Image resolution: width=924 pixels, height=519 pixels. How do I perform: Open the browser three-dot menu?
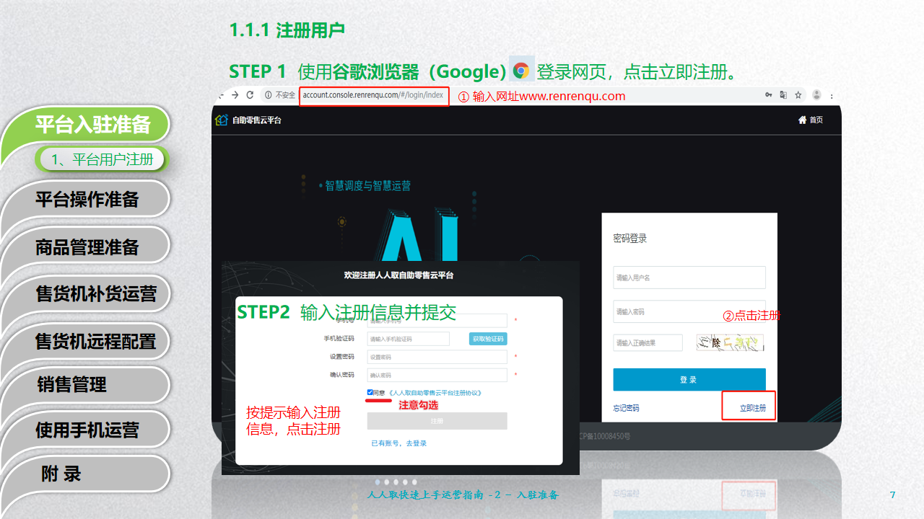click(x=832, y=95)
